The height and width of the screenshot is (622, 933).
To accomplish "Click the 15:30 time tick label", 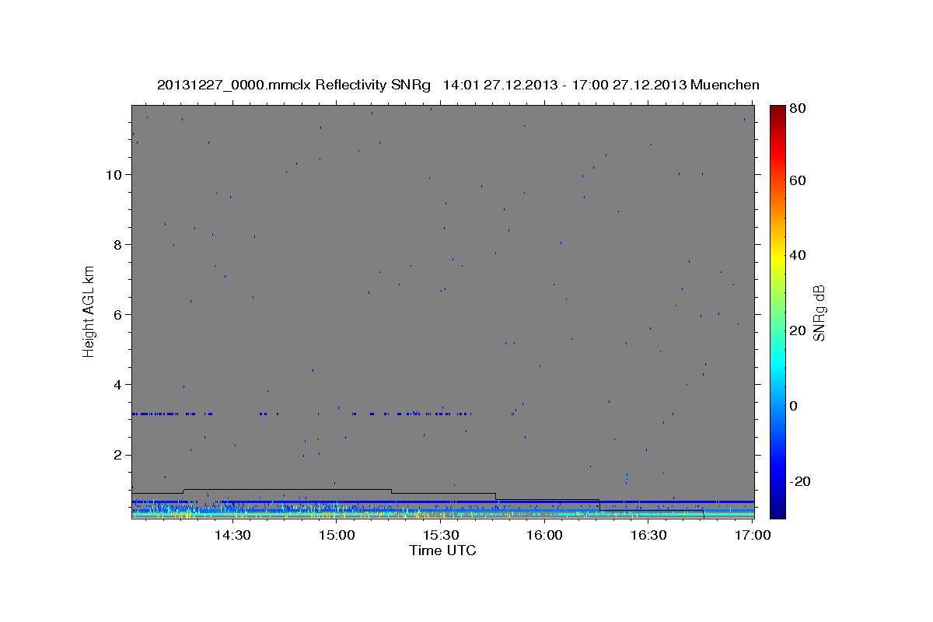I will (x=441, y=535).
